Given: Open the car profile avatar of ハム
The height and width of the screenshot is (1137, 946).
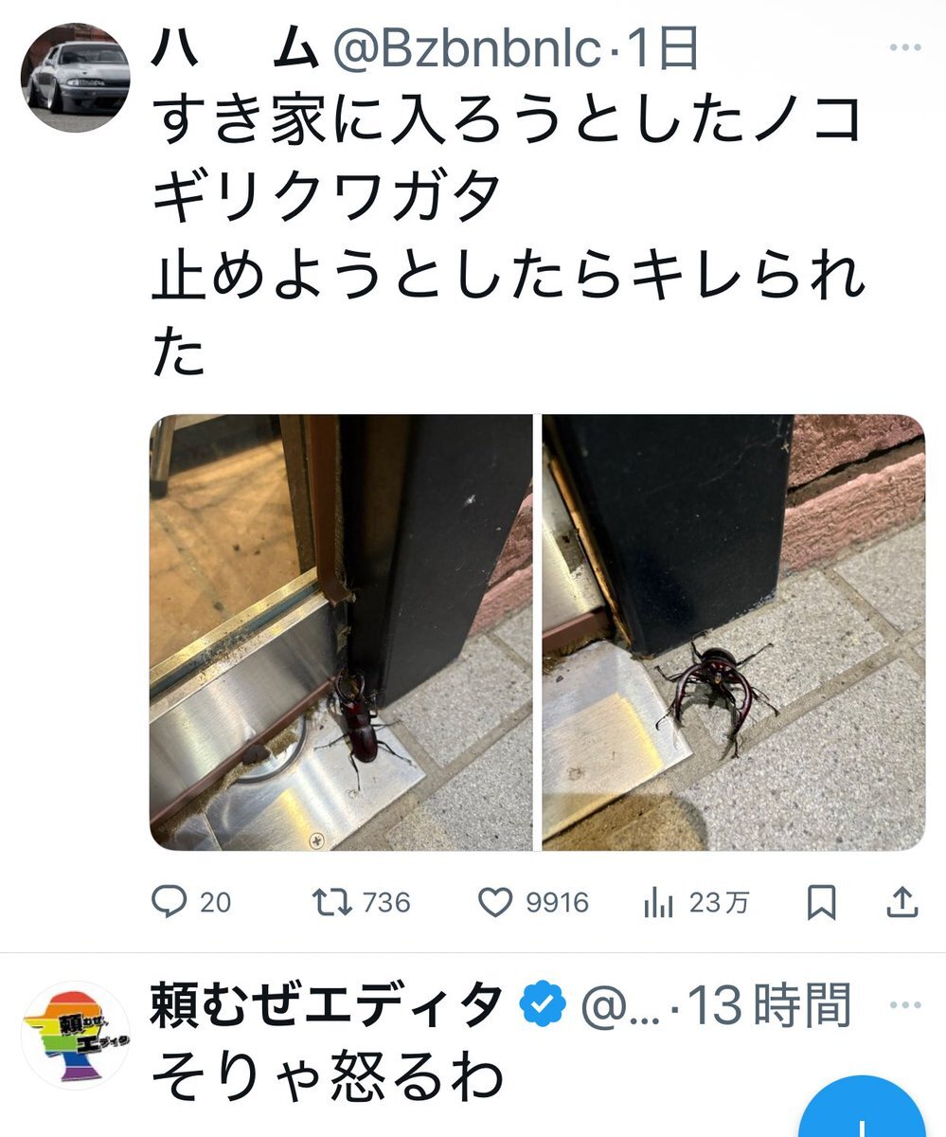Looking at the screenshot, I should point(76,78).
